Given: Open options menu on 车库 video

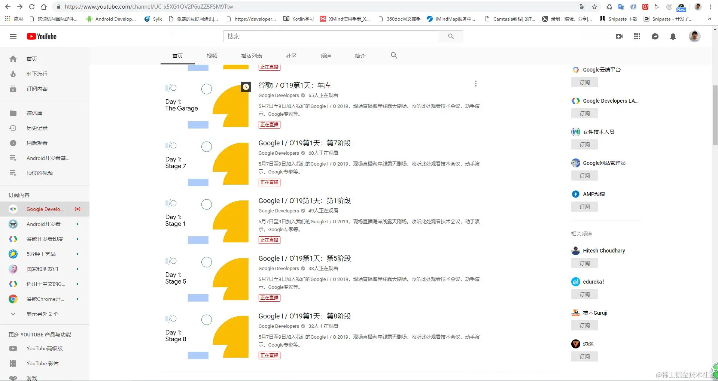Looking at the screenshot, I should [476, 84].
